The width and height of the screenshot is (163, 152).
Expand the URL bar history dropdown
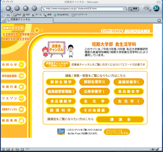tap(124, 9)
